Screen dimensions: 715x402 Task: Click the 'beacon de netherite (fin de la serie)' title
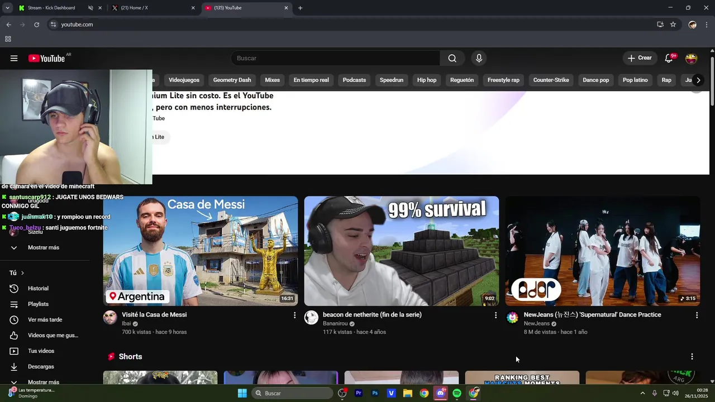point(372,315)
